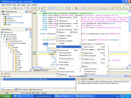Viewport: 131px width, 98px height.
Task: Click the light bulb toolbar icon
Action: pyautogui.click(x=72, y=8)
